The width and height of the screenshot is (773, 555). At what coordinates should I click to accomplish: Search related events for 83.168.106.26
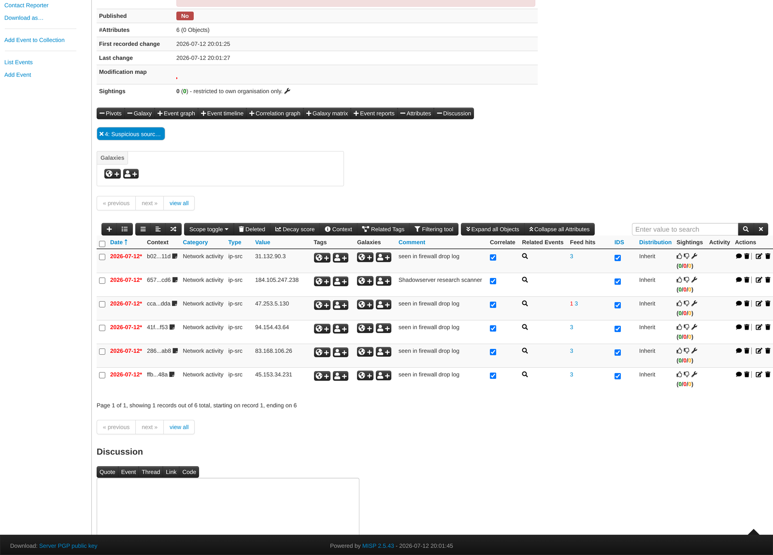(x=525, y=351)
